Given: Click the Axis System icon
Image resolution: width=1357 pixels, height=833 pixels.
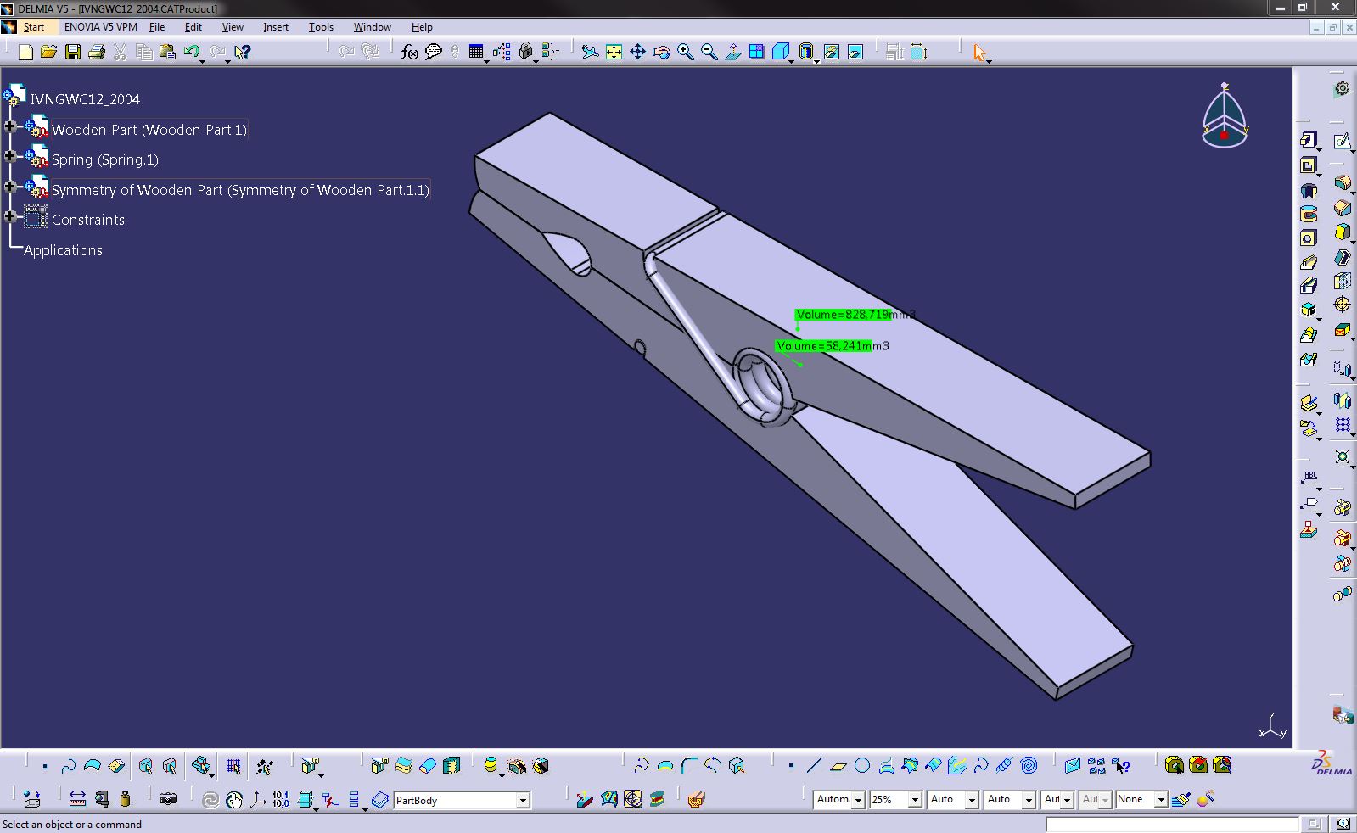Looking at the screenshot, I should pyautogui.click(x=258, y=799).
